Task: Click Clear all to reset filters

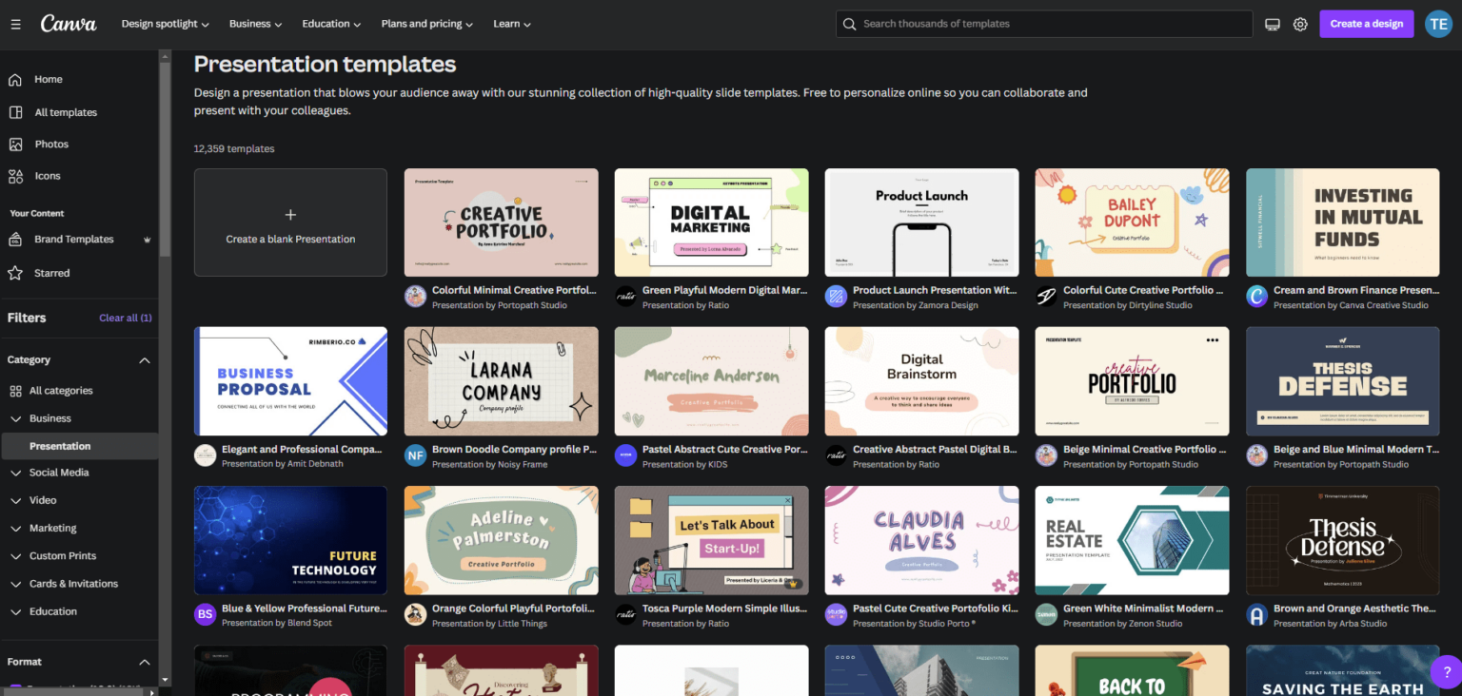Action: coord(125,318)
